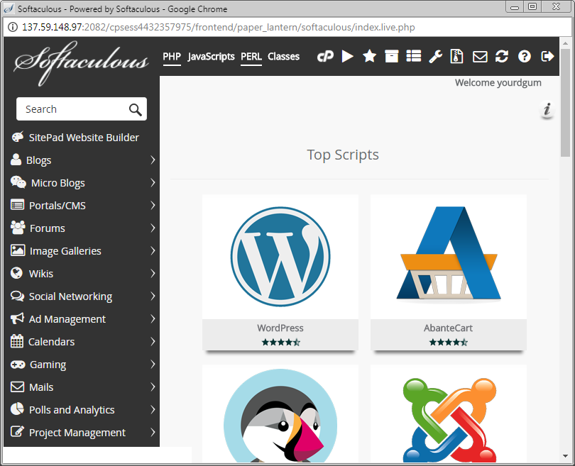Expand the Forums category chevron
Image resolution: width=575 pixels, height=466 pixels.
[153, 228]
